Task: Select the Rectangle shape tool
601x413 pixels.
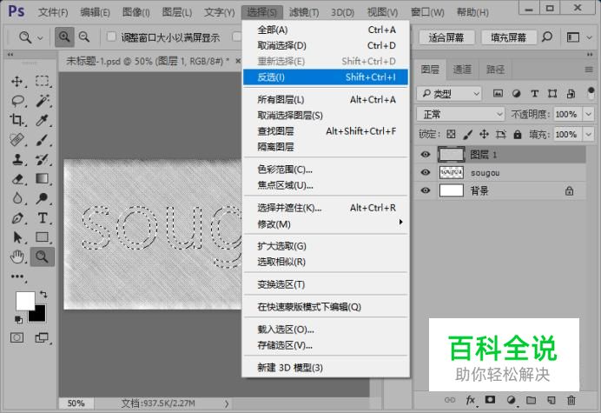Action: [x=43, y=237]
